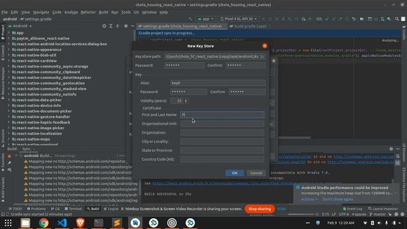
Task: Click the Organizational Unit field
Action: [222, 123]
